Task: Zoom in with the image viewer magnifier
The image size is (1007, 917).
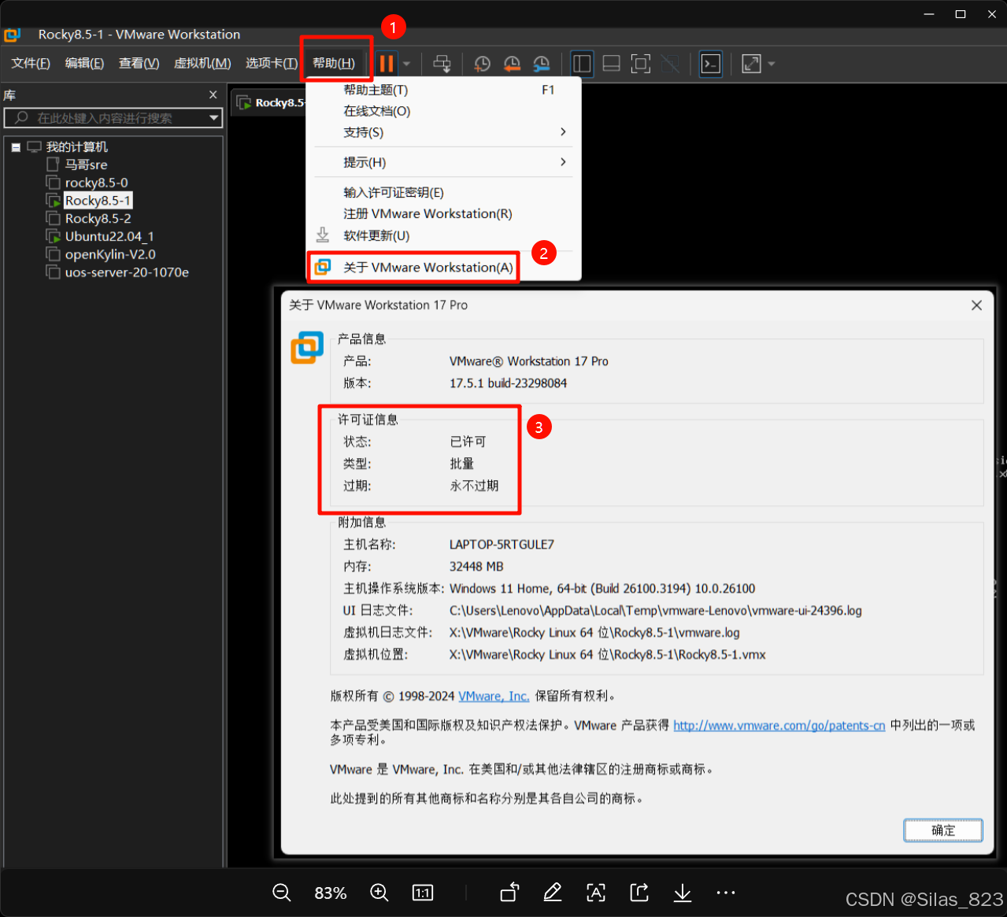Action: [x=379, y=893]
